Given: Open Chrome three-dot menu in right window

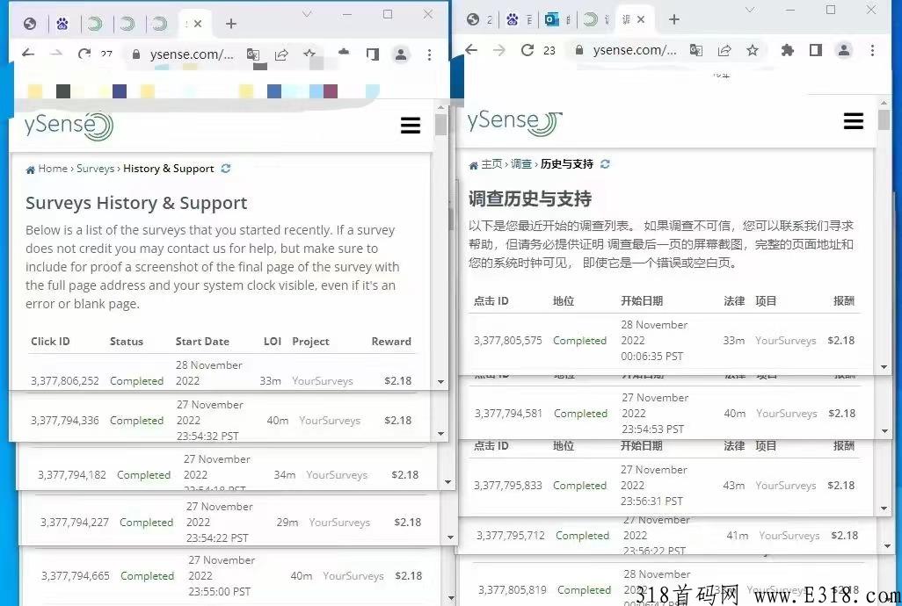Looking at the screenshot, I should [x=873, y=51].
